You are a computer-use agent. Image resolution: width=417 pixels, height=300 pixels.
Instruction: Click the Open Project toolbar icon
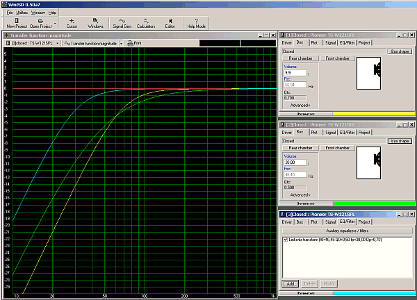pyautogui.click(x=39, y=22)
